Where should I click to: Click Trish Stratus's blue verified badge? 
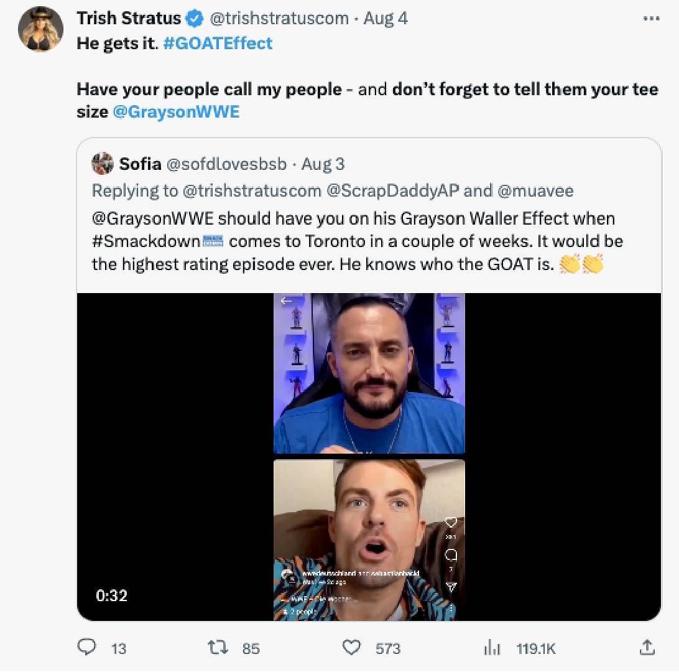pyautogui.click(x=195, y=19)
